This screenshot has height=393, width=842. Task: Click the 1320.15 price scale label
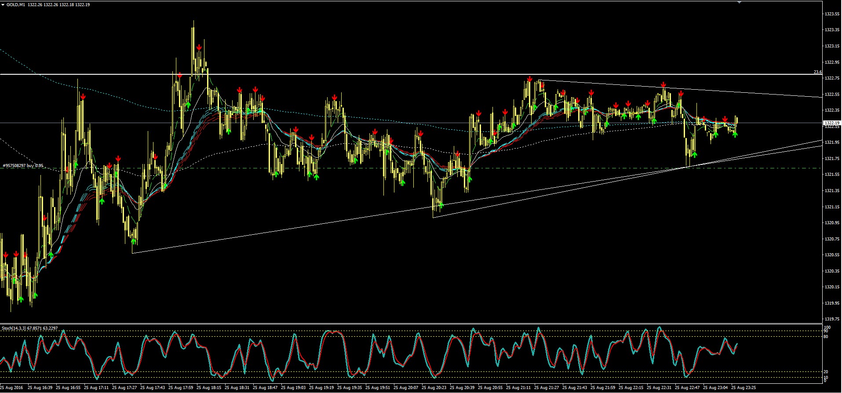pos(832,287)
